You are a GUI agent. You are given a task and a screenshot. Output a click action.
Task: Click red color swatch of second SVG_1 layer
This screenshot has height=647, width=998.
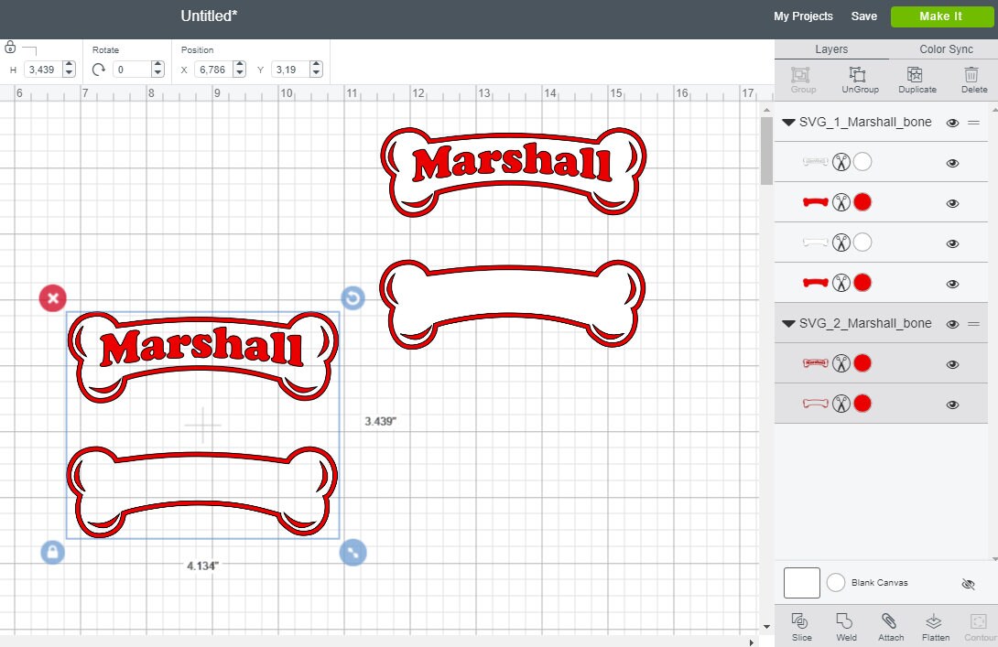pos(862,202)
